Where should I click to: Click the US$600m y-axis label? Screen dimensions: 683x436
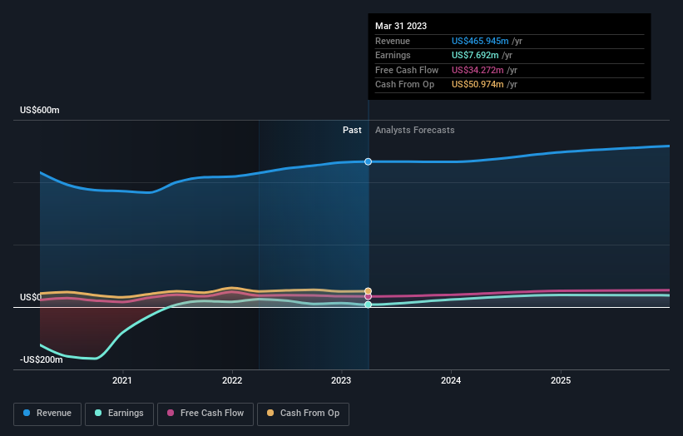[x=40, y=110]
